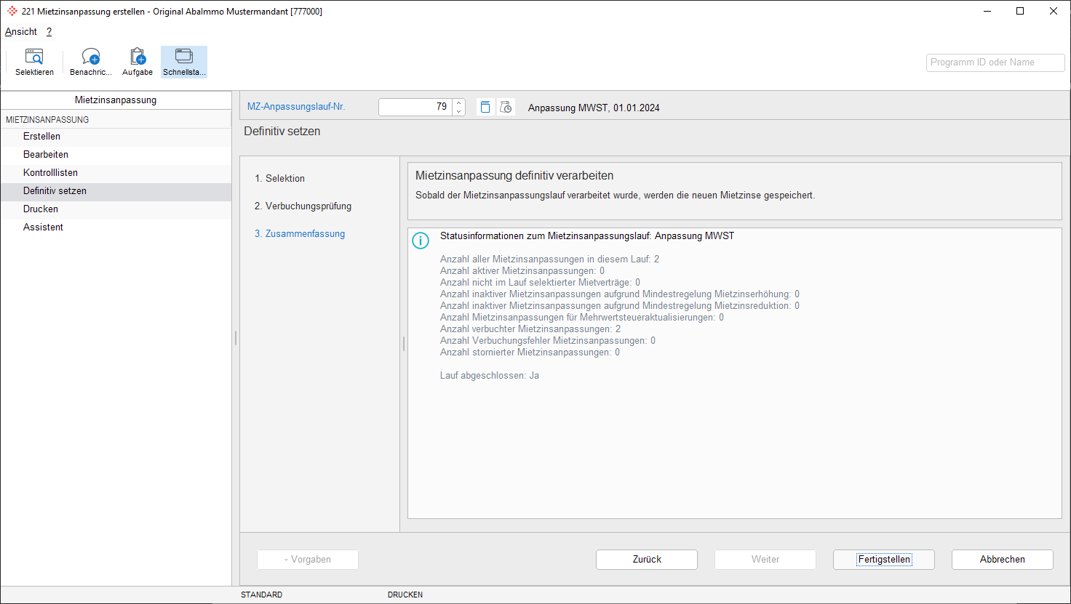Click 'Anzahl nicht im Lauf selektierter Mietverträge: 0'
This screenshot has width=1071, height=604.
tap(540, 283)
